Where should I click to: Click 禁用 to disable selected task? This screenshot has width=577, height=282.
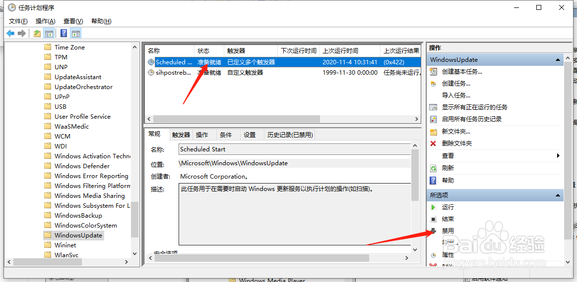tap(448, 231)
